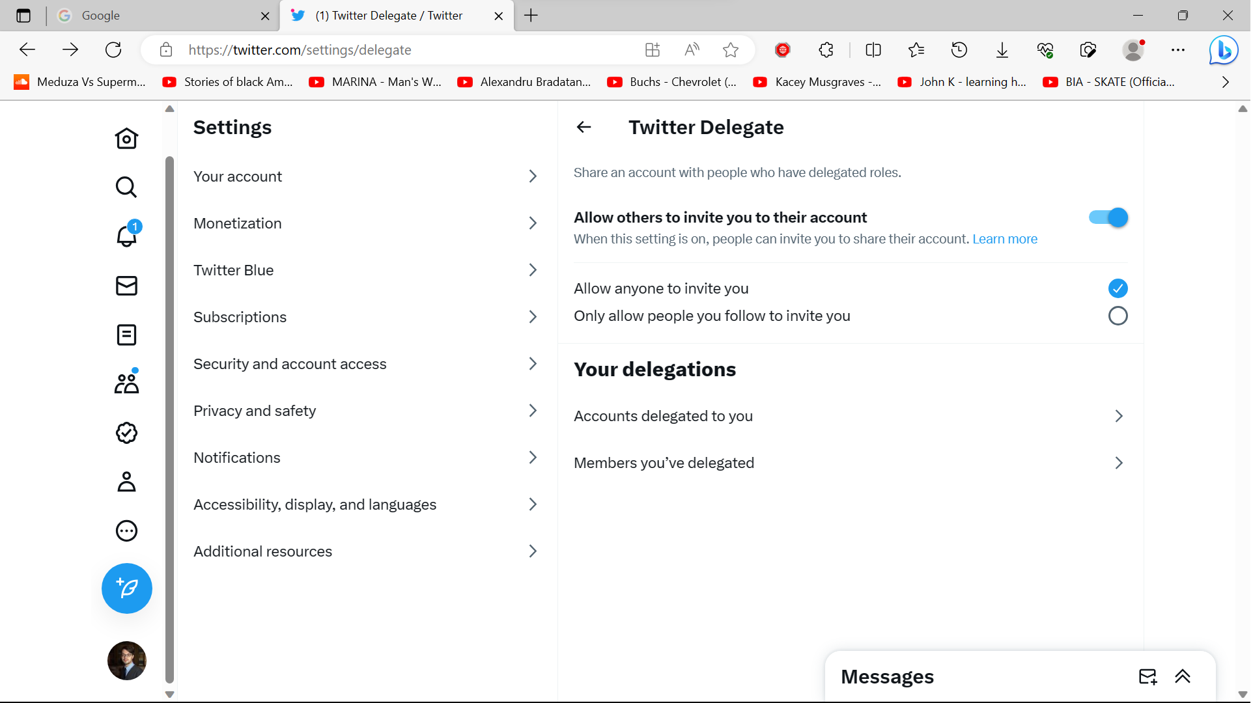Viewport: 1253px width, 703px height.
Task: Close the Google tab
Action: click(265, 16)
